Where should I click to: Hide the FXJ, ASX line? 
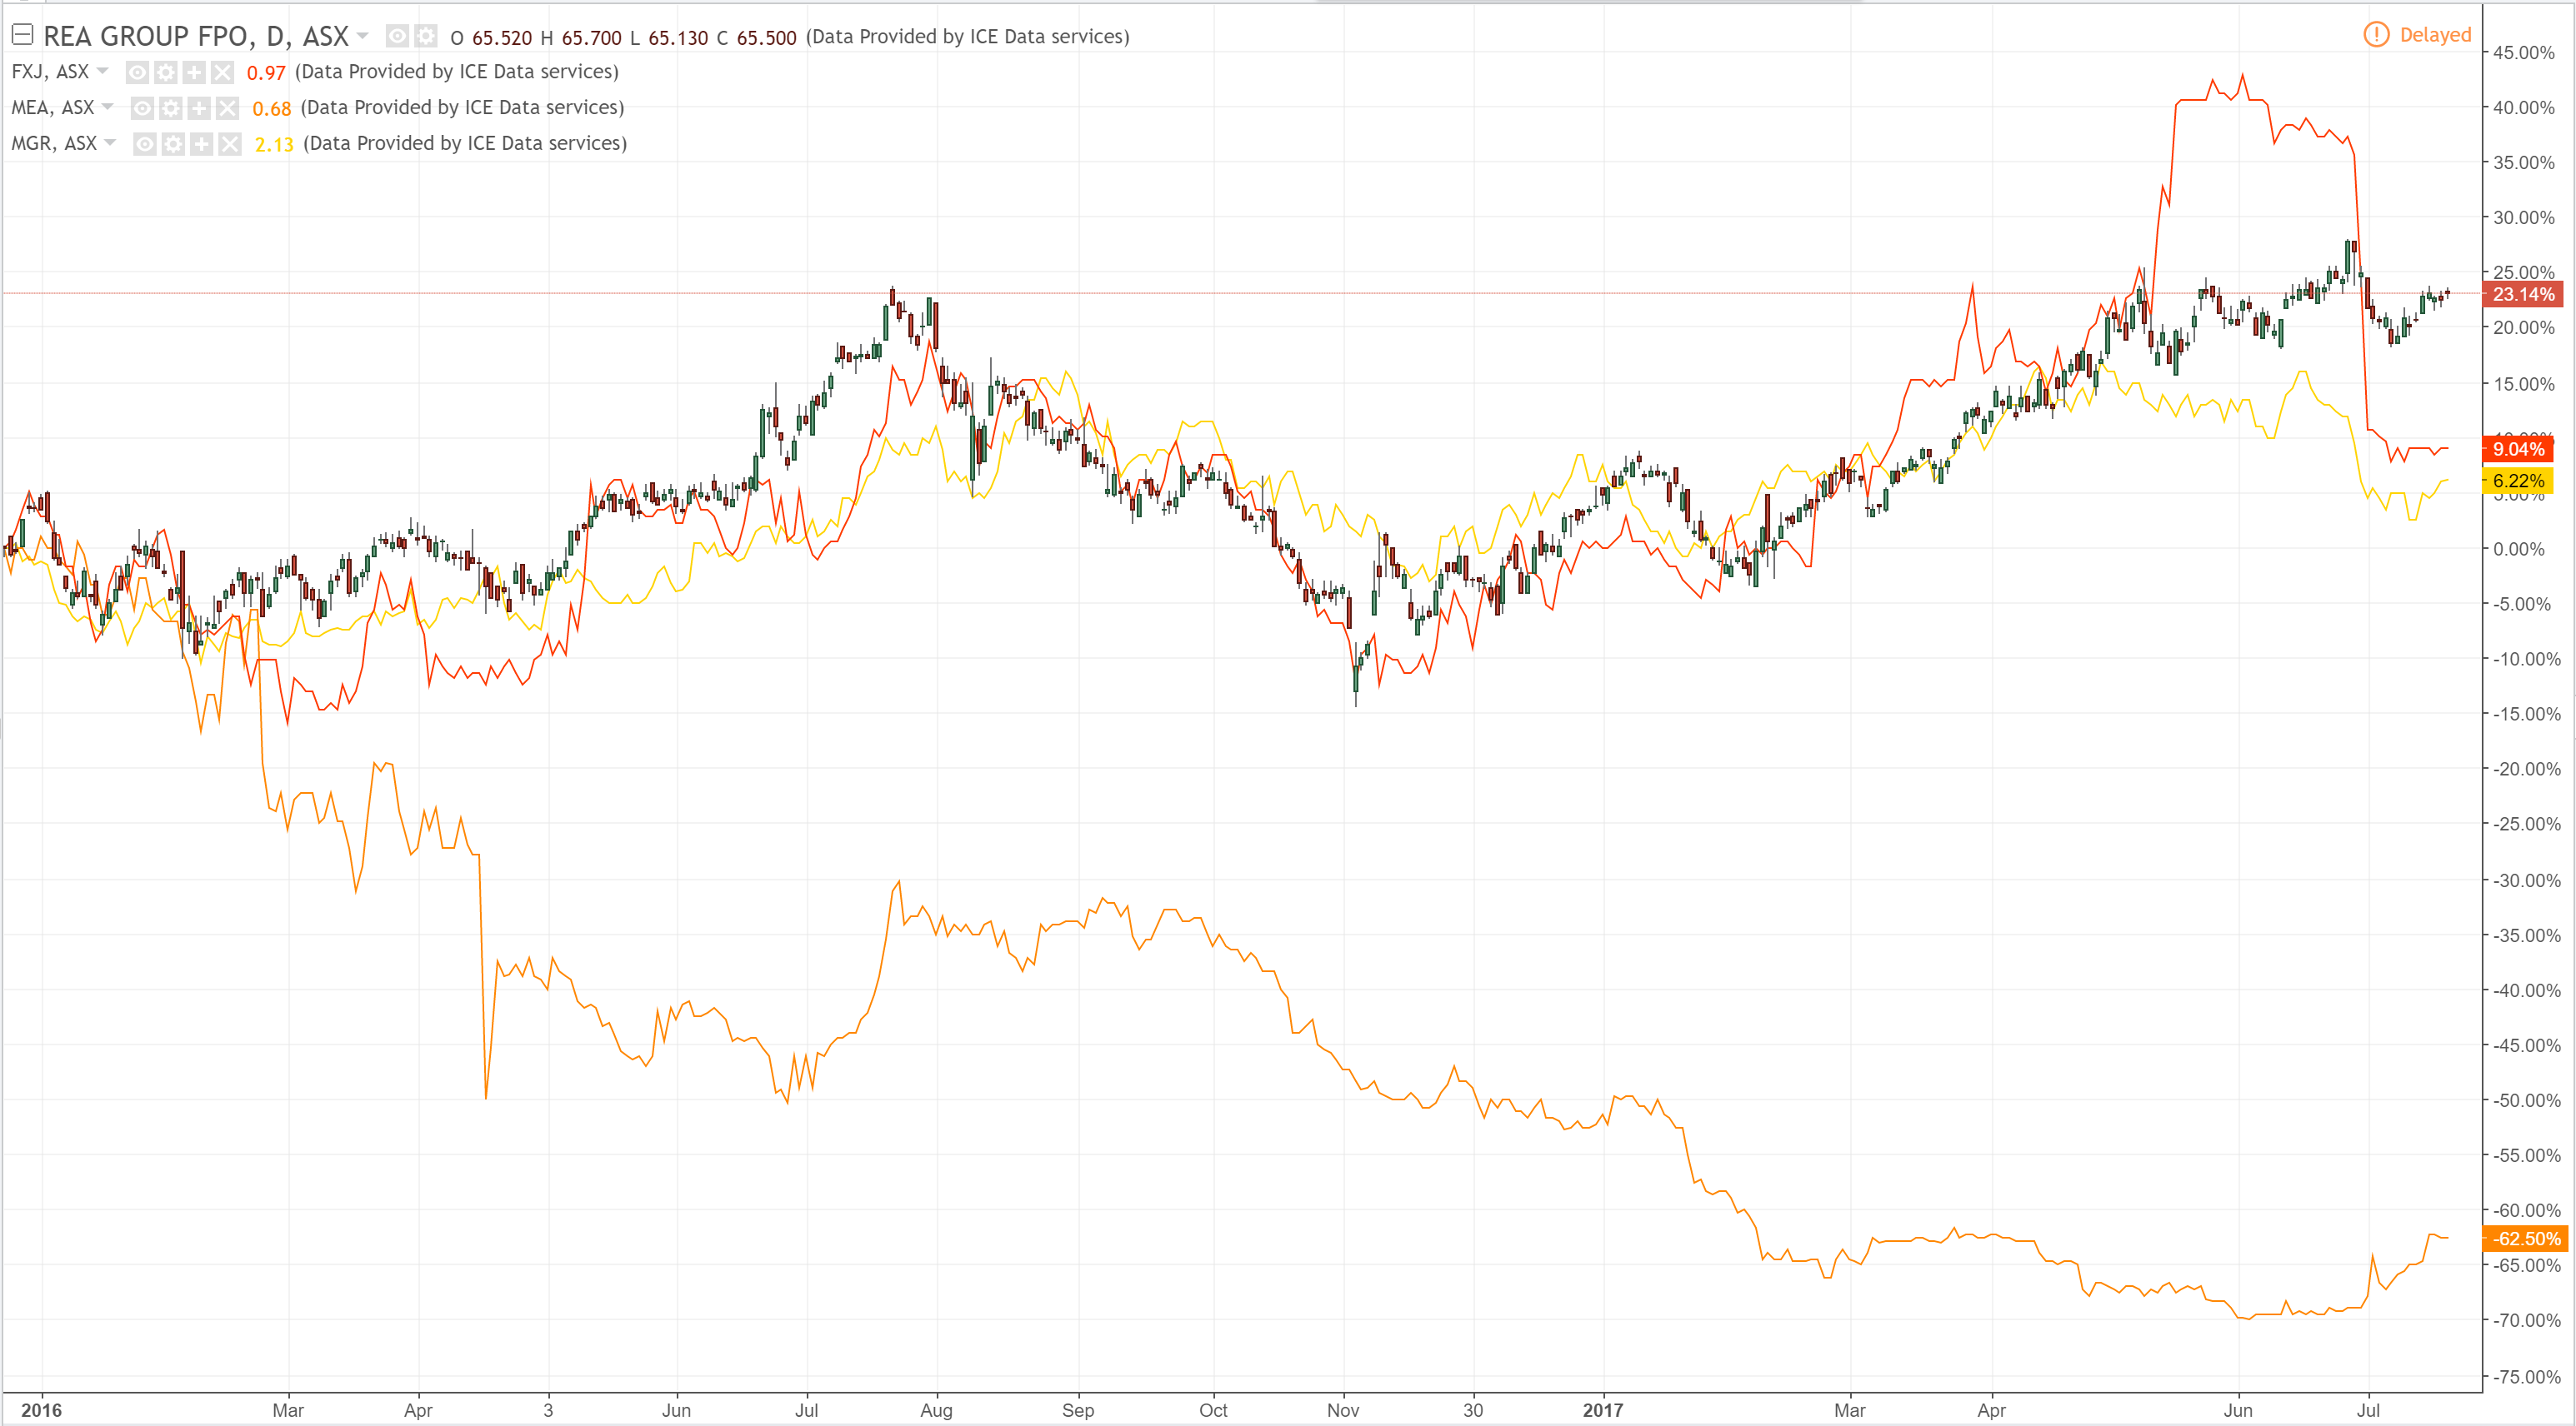point(138,72)
